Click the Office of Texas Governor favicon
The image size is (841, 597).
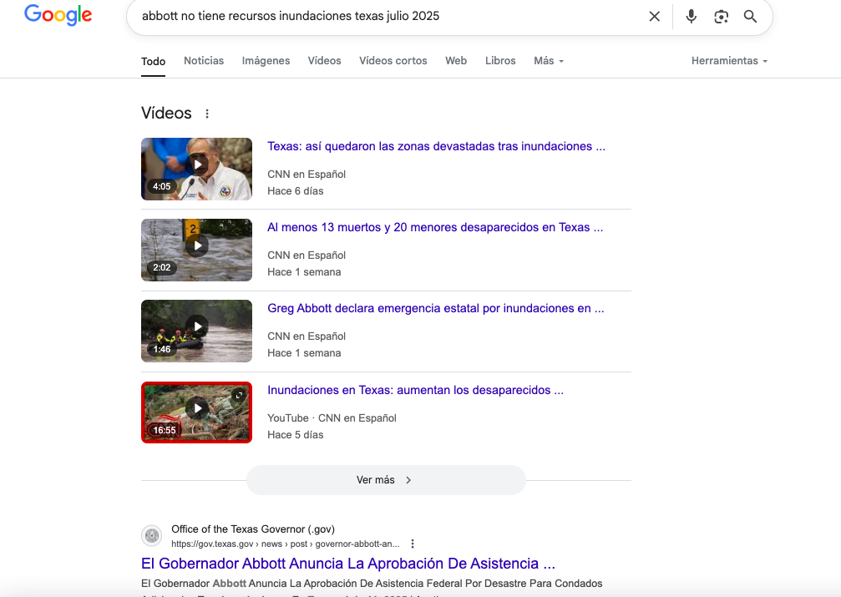click(x=152, y=535)
